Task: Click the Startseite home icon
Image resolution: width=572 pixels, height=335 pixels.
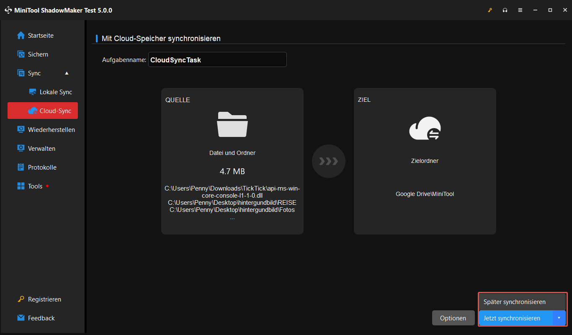Action: [21, 35]
